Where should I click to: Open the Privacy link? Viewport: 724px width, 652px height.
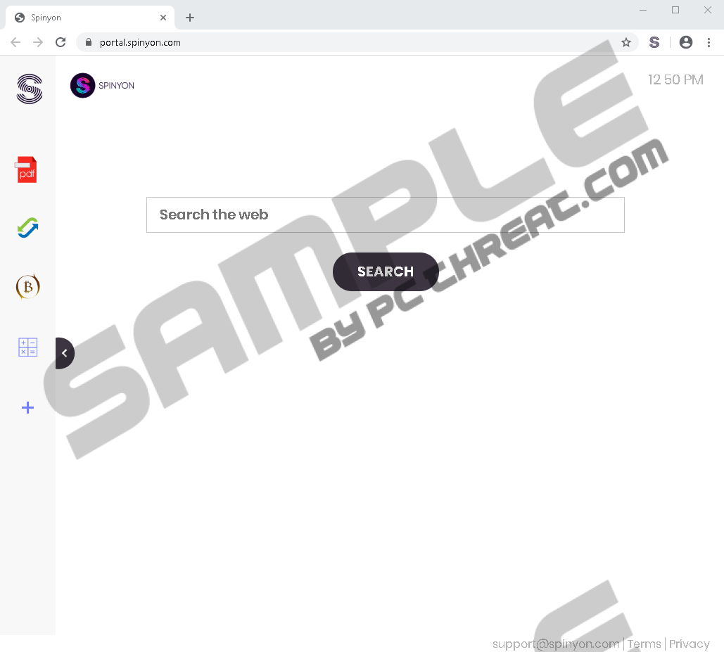tap(690, 644)
